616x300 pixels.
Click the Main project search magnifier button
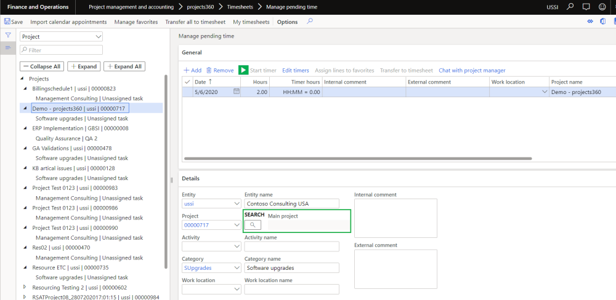pyautogui.click(x=253, y=225)
